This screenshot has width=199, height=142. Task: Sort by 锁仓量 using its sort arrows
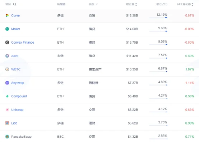point(136,4)
